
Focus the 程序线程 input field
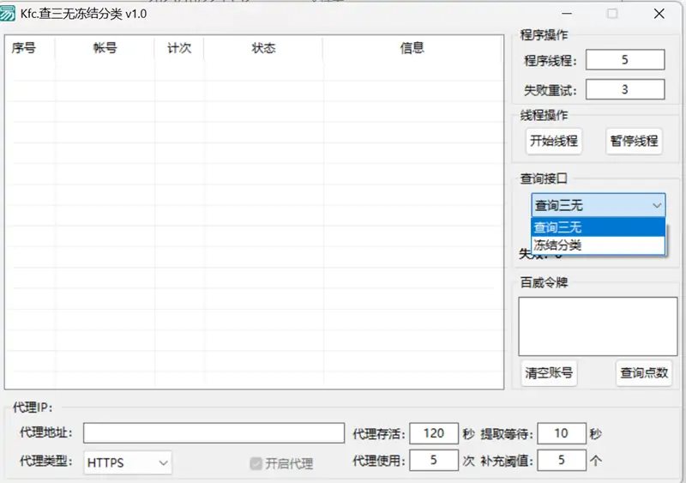click(x=625, y=60)
